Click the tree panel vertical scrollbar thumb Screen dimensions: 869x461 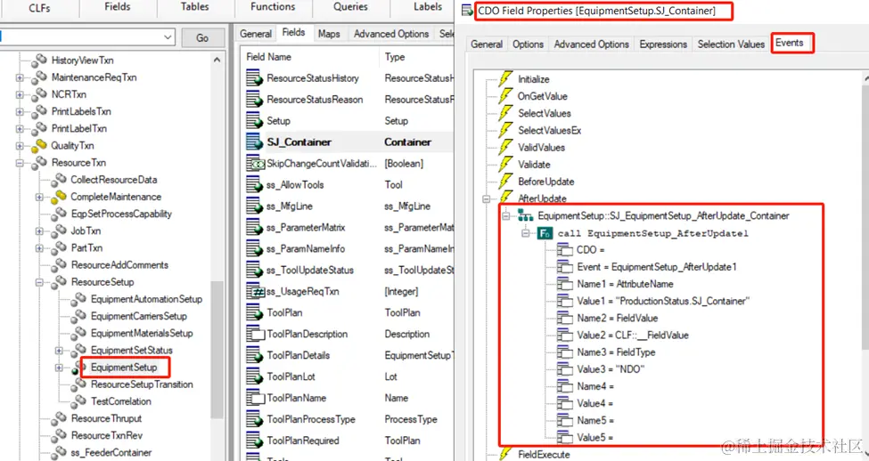click(217, 349)
